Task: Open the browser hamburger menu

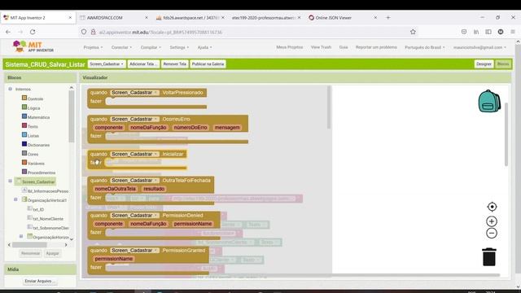Action: (513, 32)
